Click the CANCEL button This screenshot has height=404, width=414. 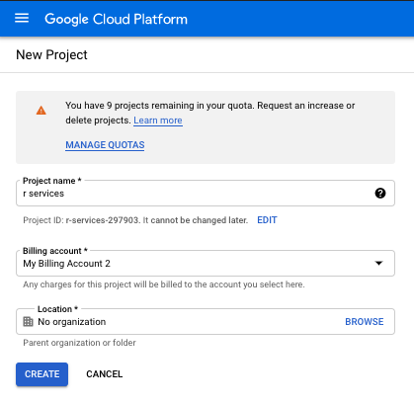105,374
